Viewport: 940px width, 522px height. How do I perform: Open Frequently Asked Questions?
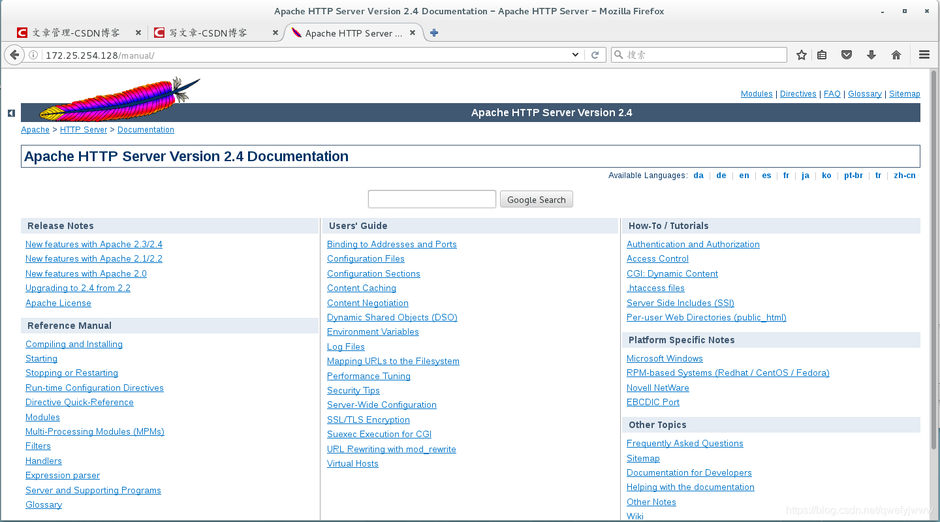[685, 443]
